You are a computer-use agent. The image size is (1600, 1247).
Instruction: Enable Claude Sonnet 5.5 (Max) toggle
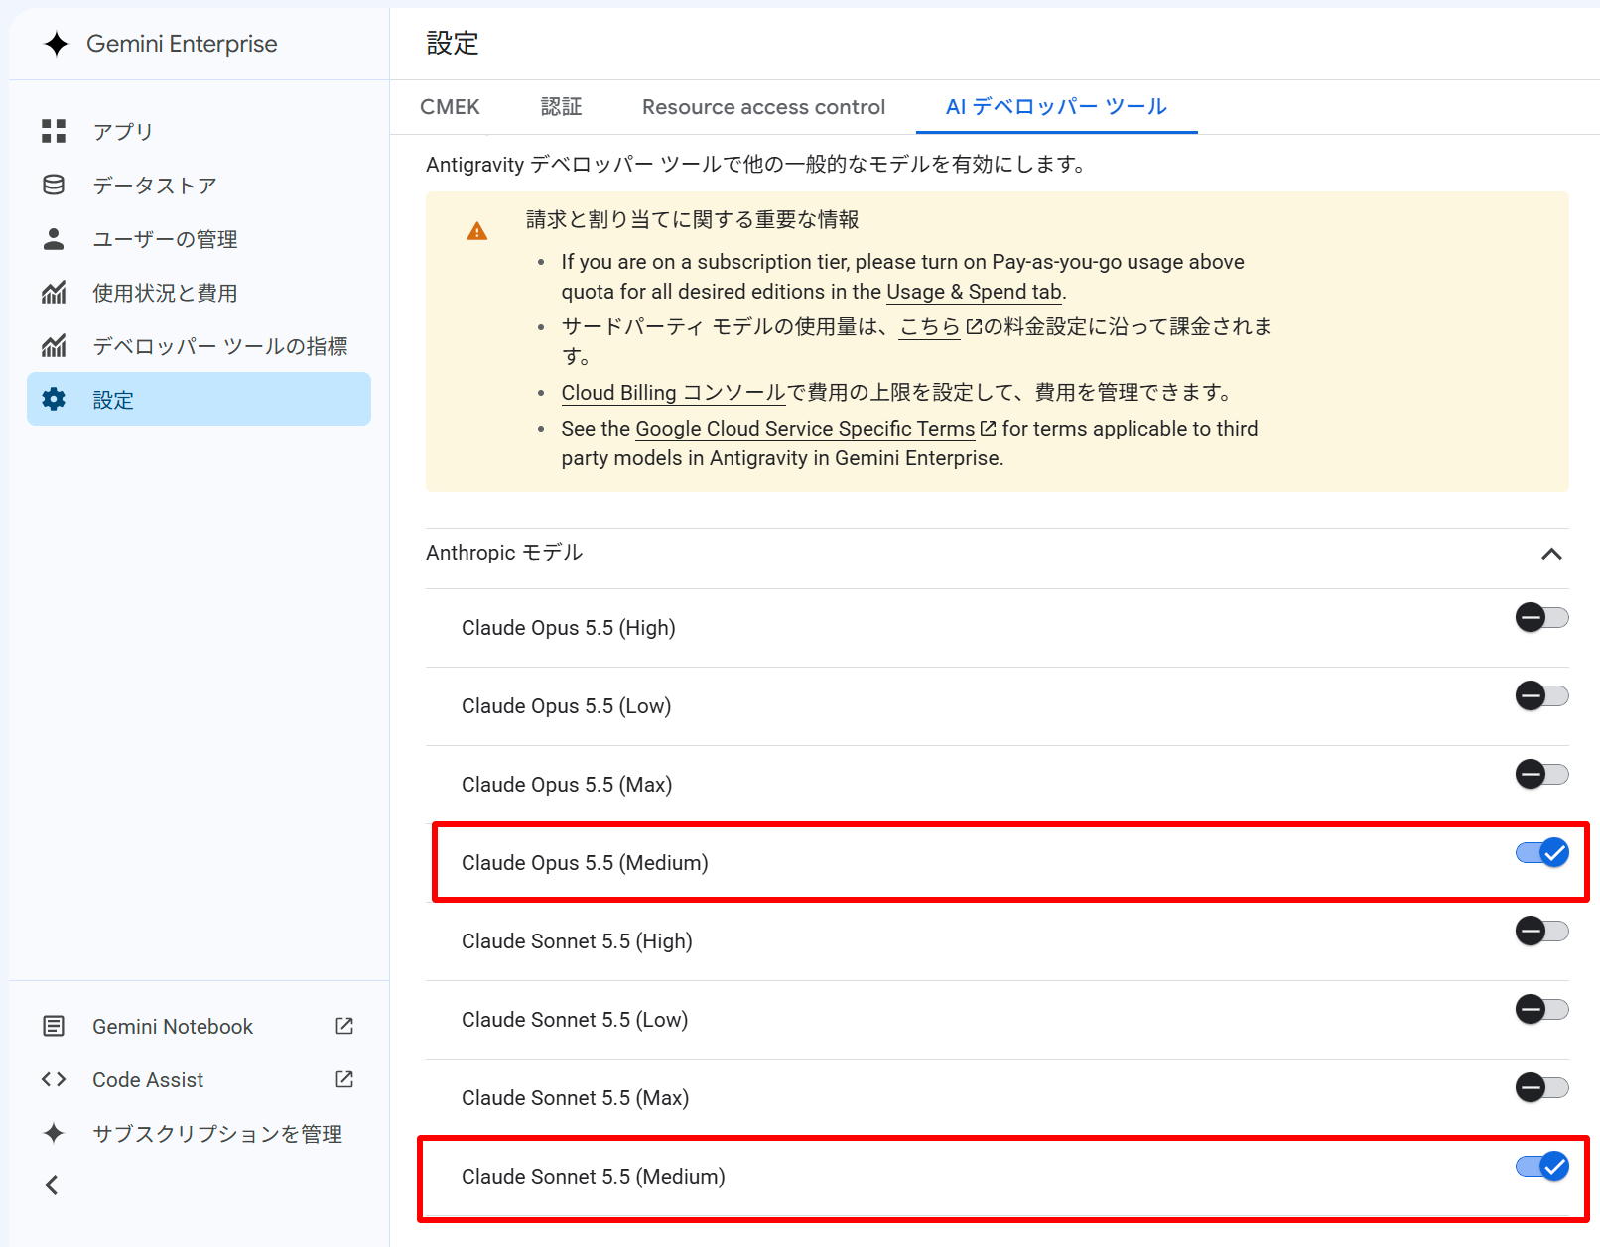[x=1541, y=1087]
